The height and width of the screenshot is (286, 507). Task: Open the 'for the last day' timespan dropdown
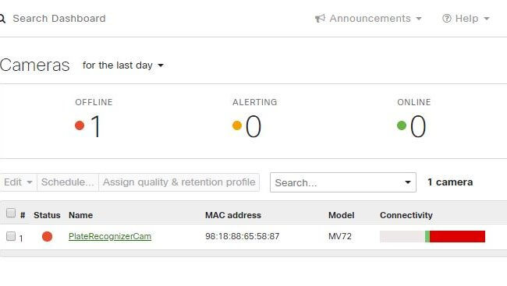123,65
